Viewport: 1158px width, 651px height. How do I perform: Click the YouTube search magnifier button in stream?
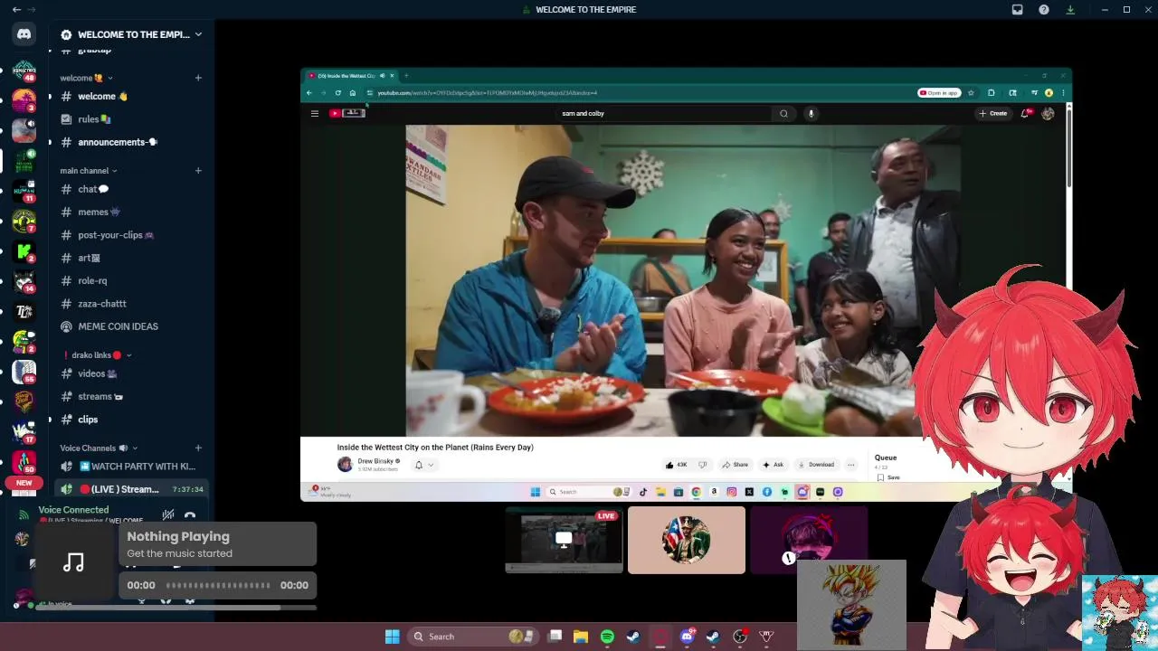tap(783, 114)
